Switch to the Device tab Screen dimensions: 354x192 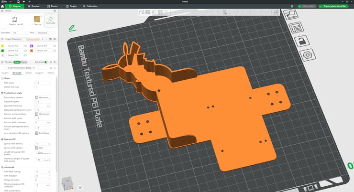(x=52, y=6)
